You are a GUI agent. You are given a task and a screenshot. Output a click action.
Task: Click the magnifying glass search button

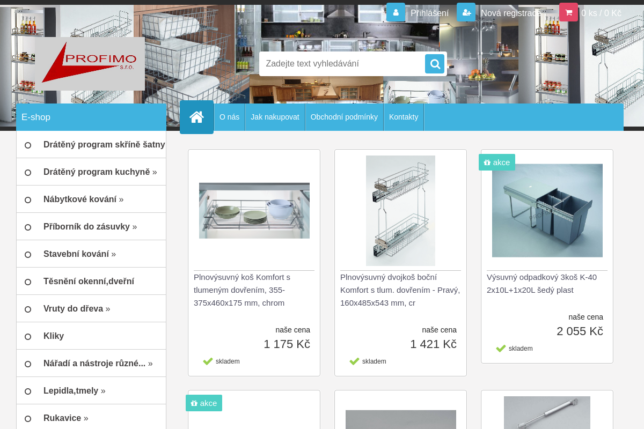point(435,64)
